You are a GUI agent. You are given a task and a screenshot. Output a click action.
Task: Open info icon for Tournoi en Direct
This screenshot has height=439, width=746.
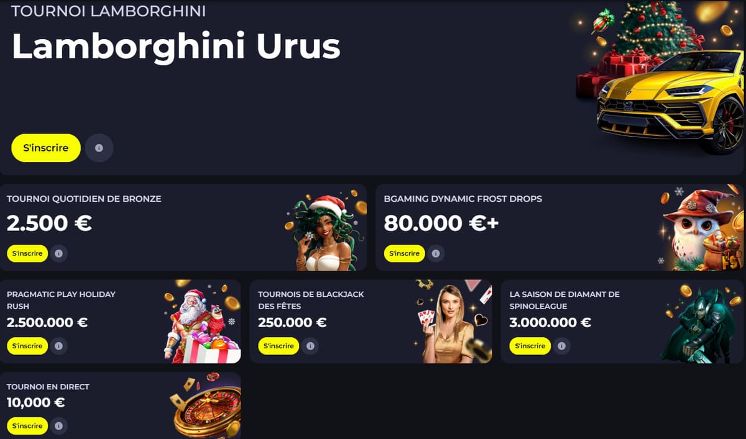[x=58, y=426]
